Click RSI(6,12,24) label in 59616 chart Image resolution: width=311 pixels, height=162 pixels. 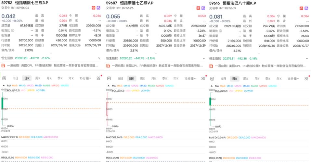[x=215, y=158]
